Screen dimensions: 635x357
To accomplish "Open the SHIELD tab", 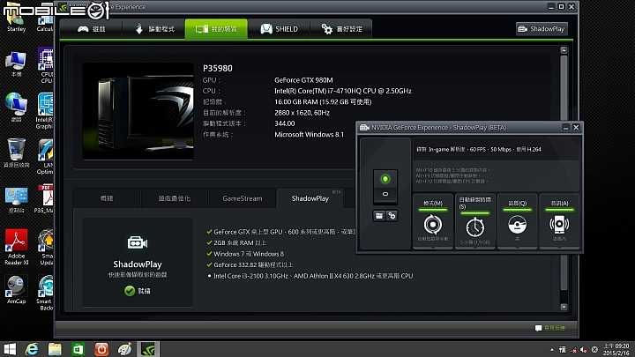I will pyautogui.click(x=279, y=29).
